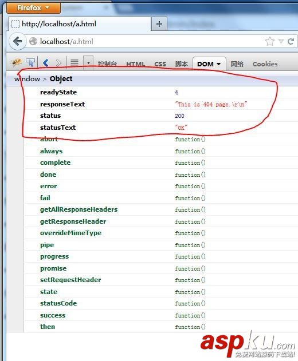The width and height of the screenshot is (298, 361).
Task: Open the Firebug panel selector dropdown
Action: 88,62
